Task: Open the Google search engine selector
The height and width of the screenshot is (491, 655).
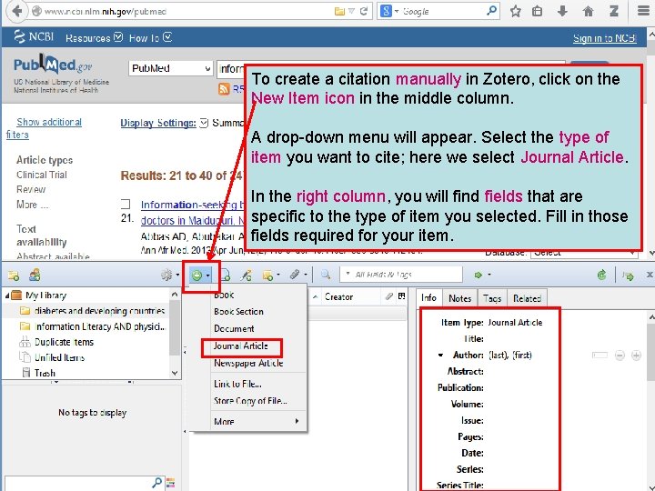Action: (388, 11)
